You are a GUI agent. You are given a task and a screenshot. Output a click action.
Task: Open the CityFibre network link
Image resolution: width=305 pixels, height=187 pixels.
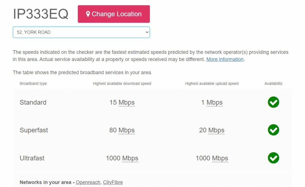[113, 182]
